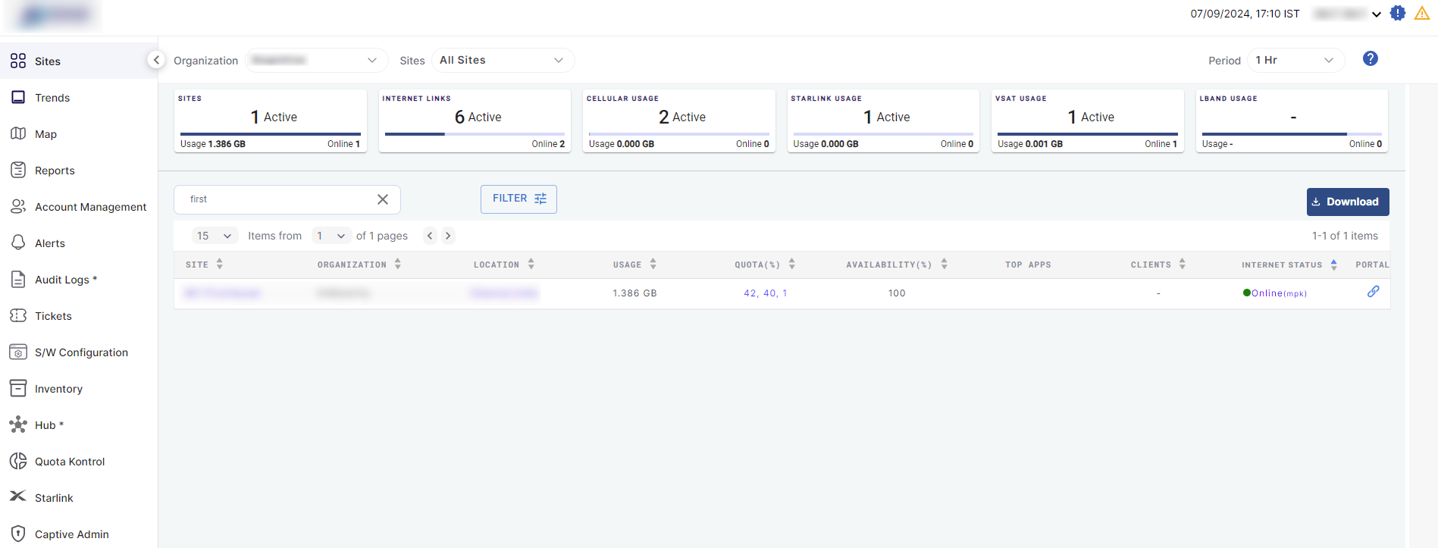Click the yellow warning triangle icon

1421,14
